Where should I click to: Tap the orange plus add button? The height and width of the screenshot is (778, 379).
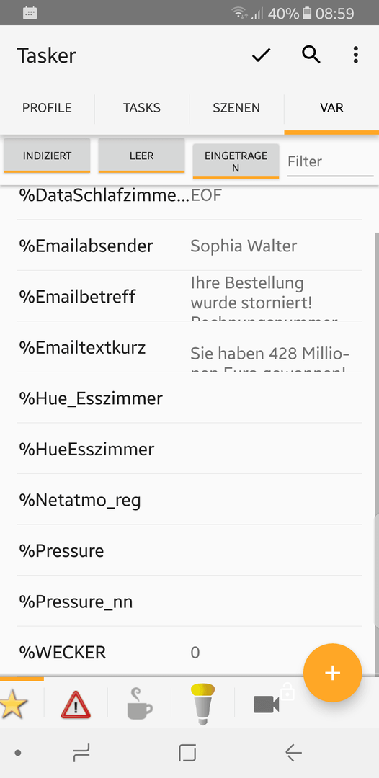click(332, 673)
